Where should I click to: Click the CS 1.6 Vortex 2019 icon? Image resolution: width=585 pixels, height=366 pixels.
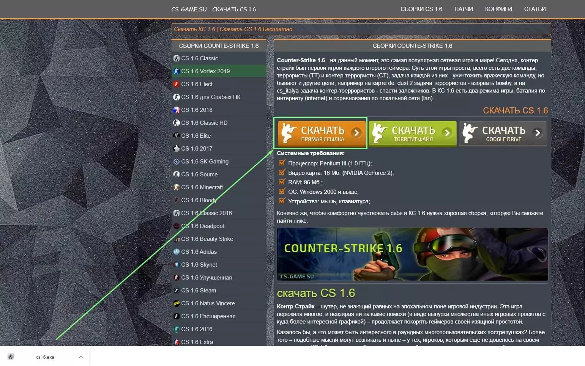coord(176,71)
